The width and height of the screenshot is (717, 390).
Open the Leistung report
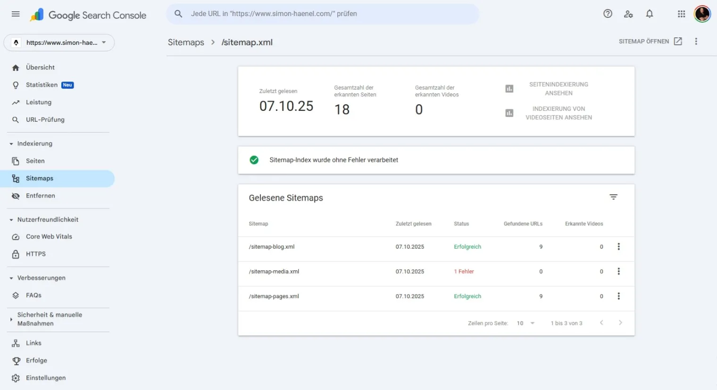39,102
